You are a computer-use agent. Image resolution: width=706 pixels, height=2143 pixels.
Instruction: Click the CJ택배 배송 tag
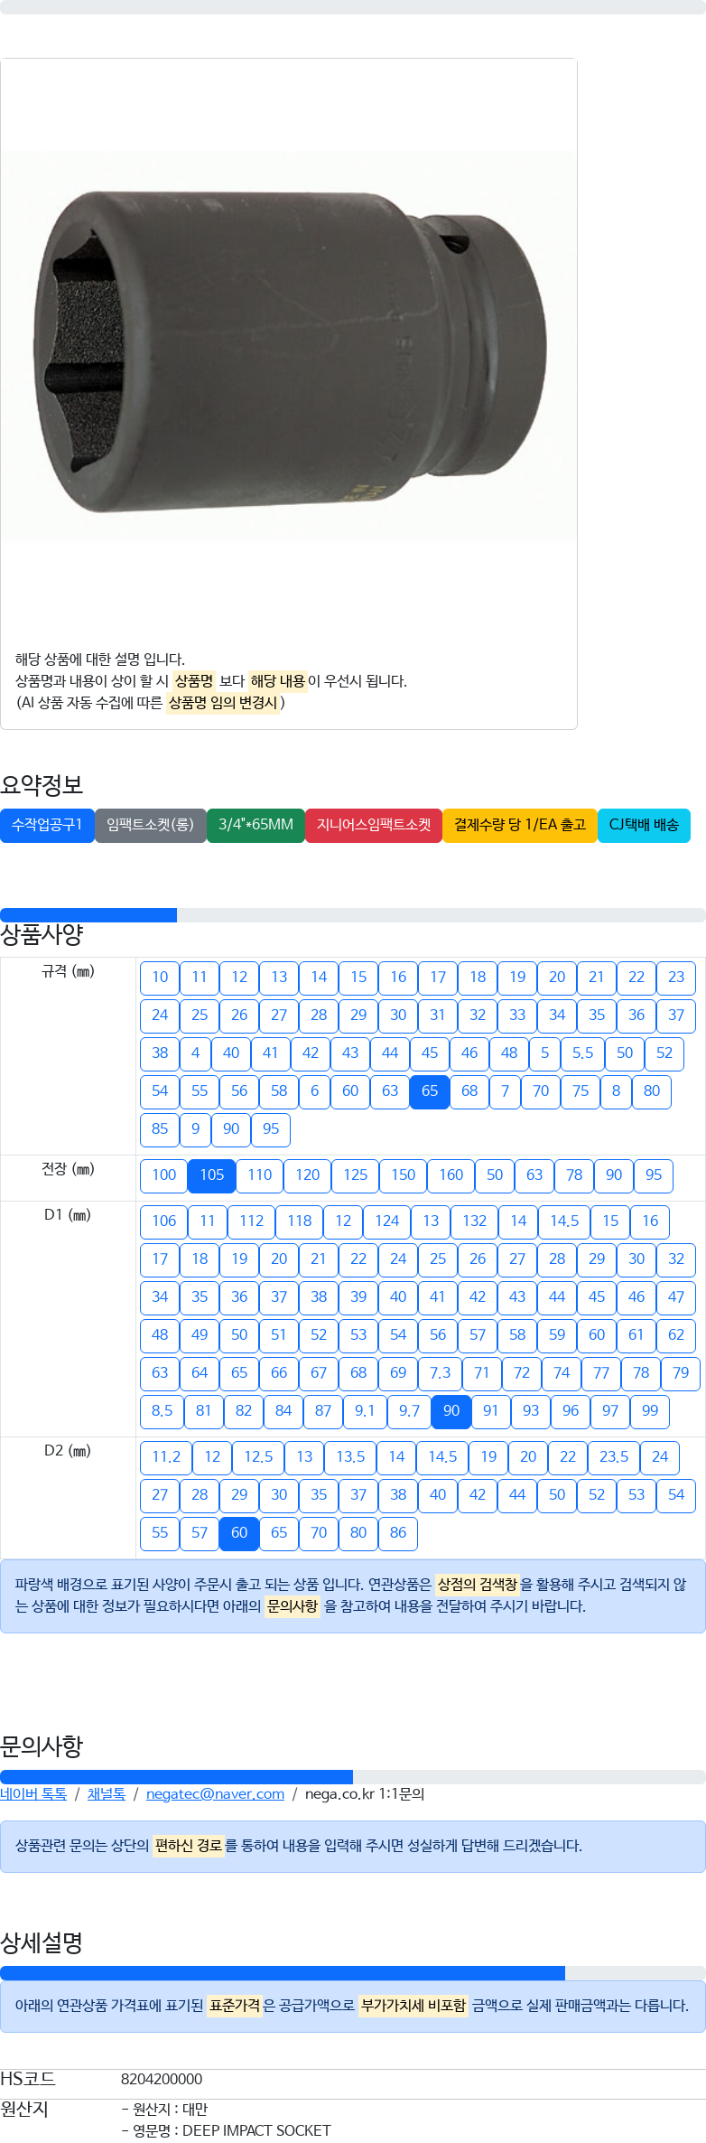pyautogui.click(x=644, y=825)
